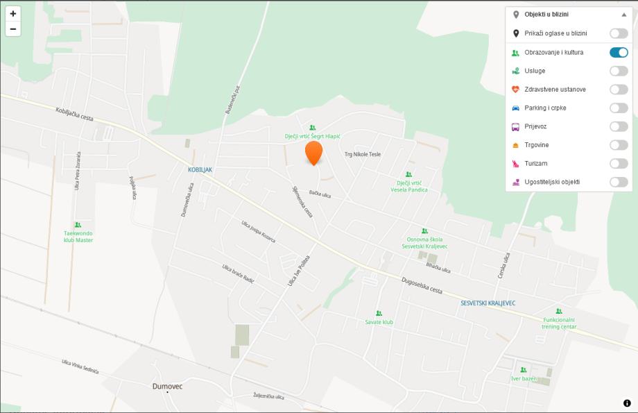Select the Dječji vrtić Šegrt Hlapić marker icon
Viewport: 638px width, 413px height.
312,128
